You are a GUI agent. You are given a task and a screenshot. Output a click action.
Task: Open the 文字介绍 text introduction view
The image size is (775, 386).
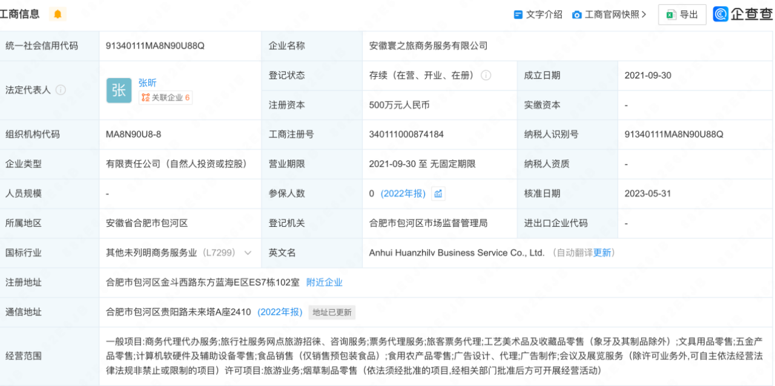(538, 15)
